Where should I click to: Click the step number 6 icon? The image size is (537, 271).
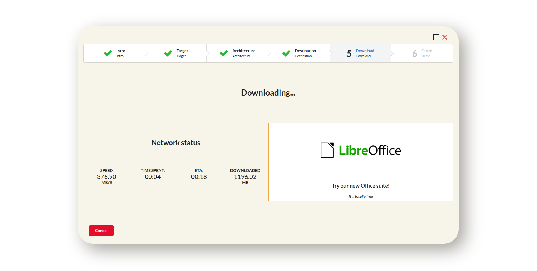click(x=415, y=54)
